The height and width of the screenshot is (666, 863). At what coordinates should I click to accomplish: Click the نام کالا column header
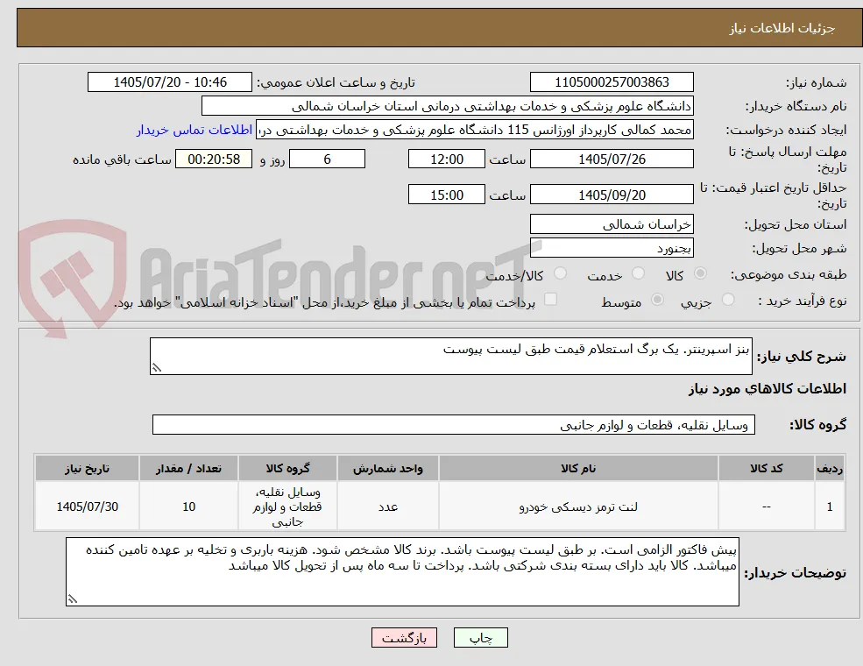[578, 469]
